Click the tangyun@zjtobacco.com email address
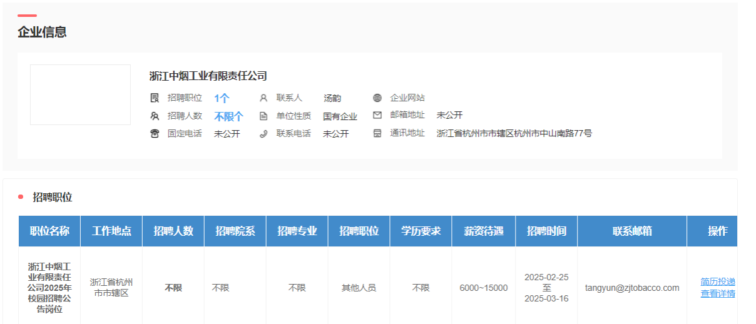 [x=632, y=288]
